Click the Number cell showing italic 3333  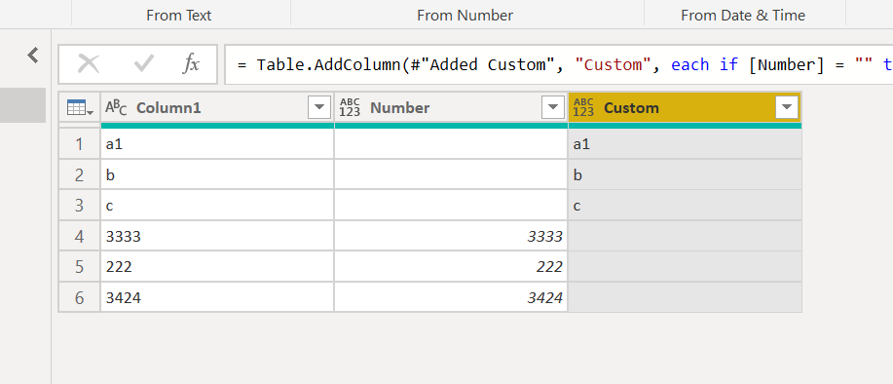pos(451,236)
